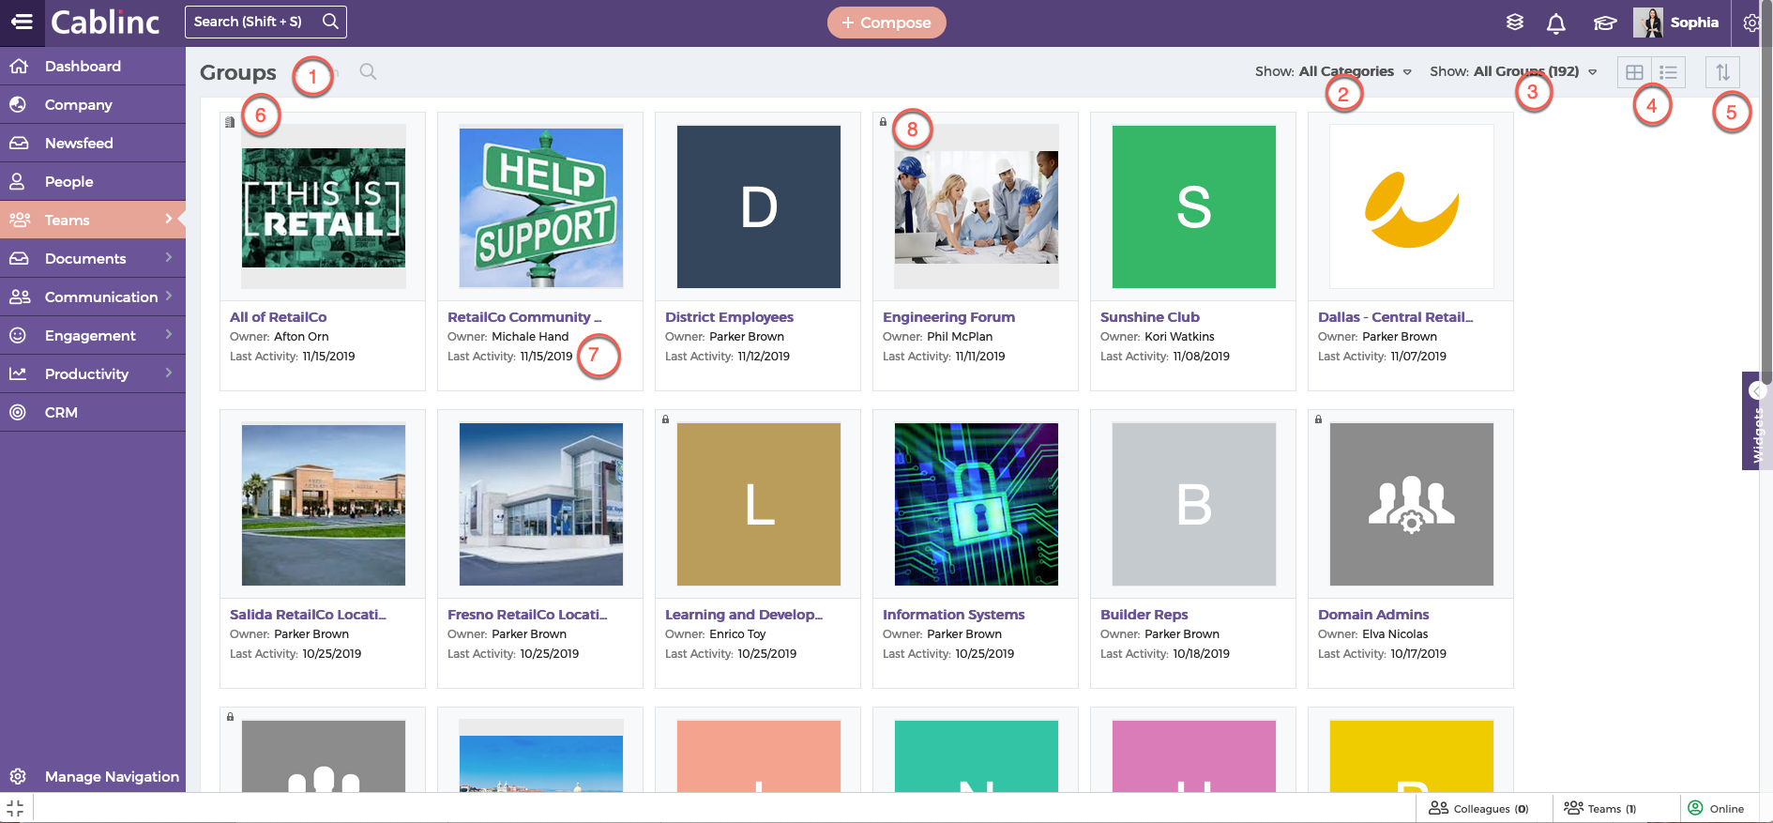The height and width of the screenshot is (823, 1773).
Task: Click the Compose button
Action: (886, 23)
